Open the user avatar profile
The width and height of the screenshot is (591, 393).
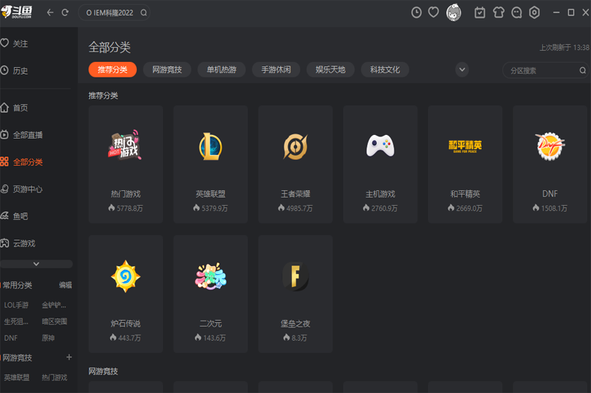tap(454, 13)
